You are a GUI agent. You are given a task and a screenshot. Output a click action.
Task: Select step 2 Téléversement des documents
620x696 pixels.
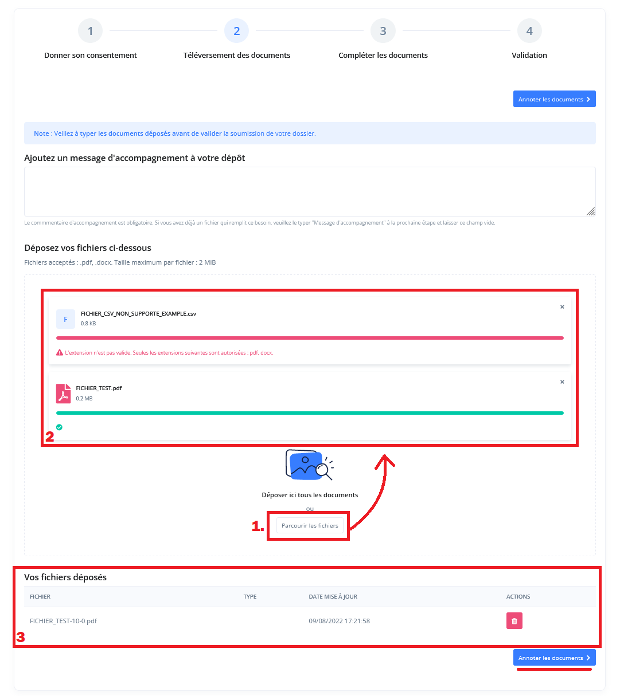pos(236,31)
